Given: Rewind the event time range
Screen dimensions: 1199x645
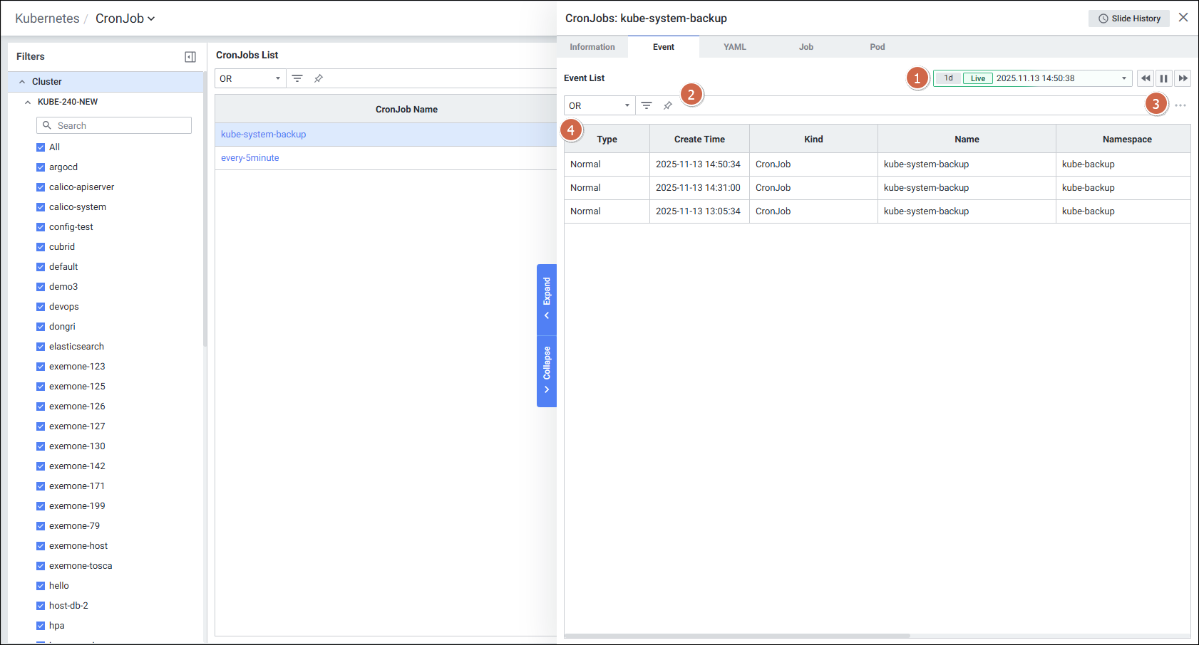Looking at the screenshot, I should tap(1146, 78).
